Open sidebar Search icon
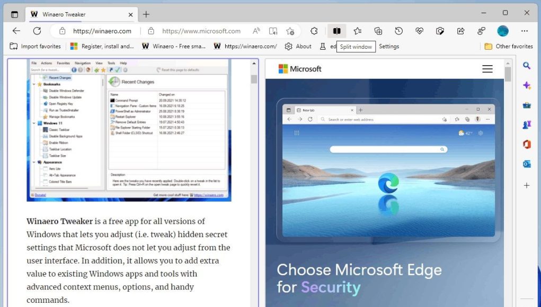The height and width of the screenshot is (307, 541). (x=527, y=66)
